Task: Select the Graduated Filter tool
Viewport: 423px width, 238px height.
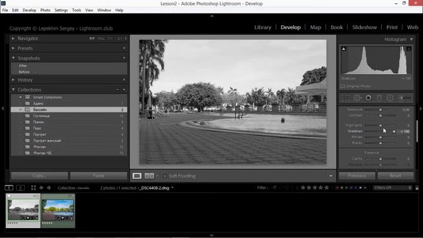Action: [x=379, y=98]
